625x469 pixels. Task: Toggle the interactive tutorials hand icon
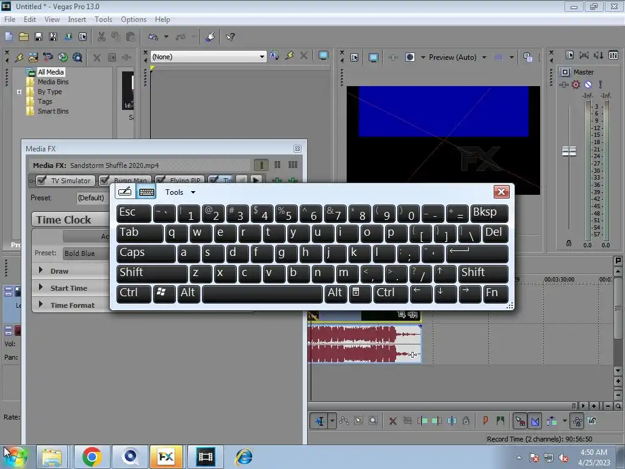(x=211, y=37)
